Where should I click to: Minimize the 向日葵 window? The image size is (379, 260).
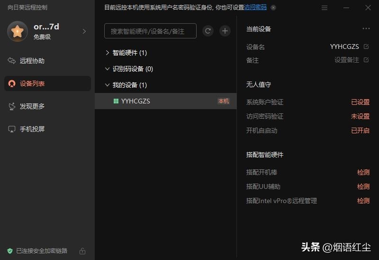pyautogui.click(x=346, y=8)
